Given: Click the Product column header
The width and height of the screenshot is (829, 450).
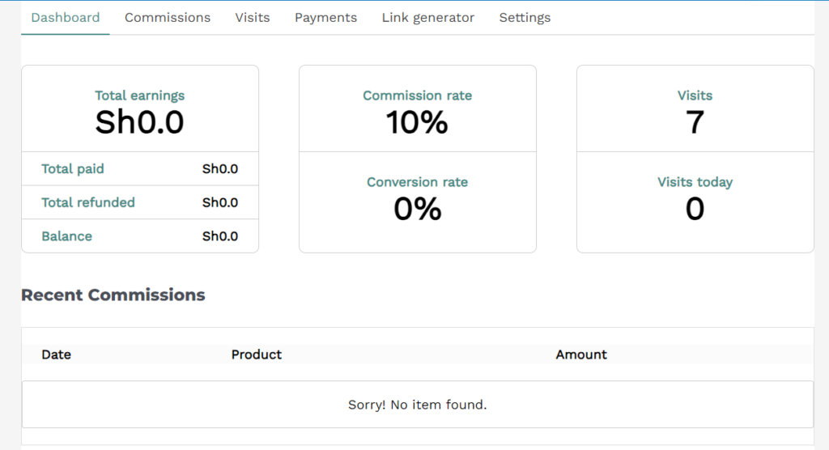Looking at the screenshot, I should [x=257, y=354].
